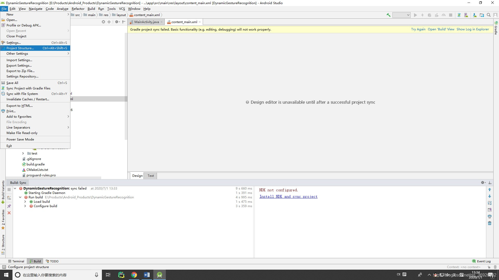Open the project panel gear settings dropdown

coord(117,22)
